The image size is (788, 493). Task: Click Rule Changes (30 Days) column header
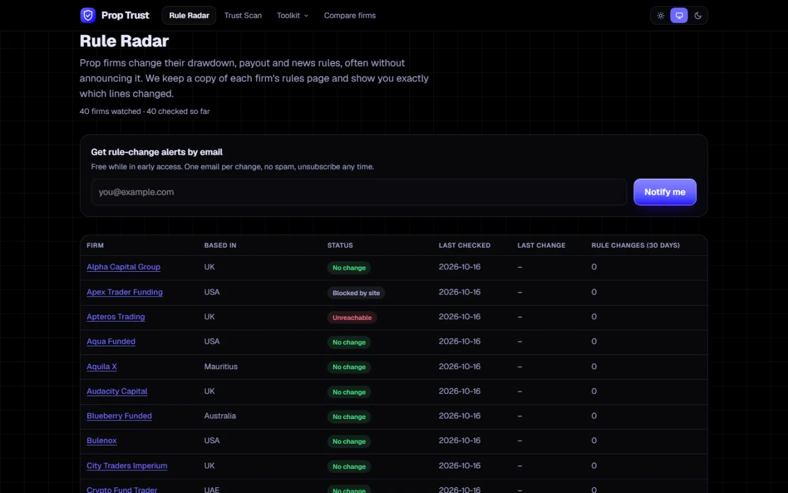coord(636,245)
